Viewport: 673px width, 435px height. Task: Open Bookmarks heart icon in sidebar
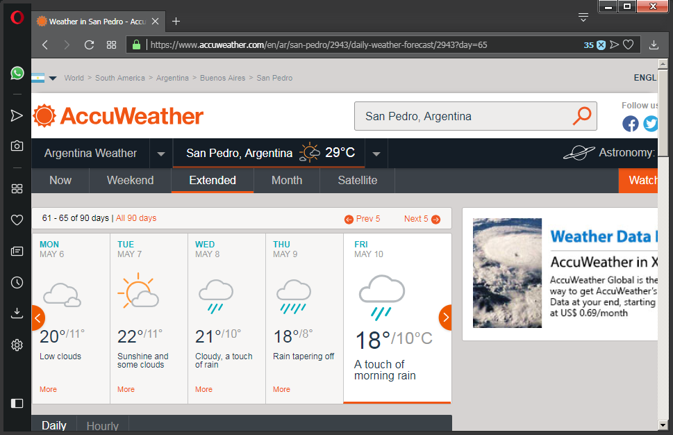point(17,220)
